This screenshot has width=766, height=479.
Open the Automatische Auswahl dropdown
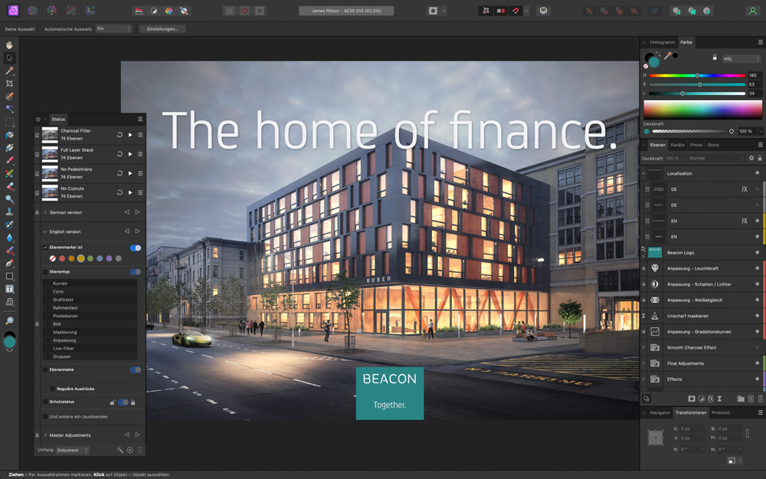(113, 29)
